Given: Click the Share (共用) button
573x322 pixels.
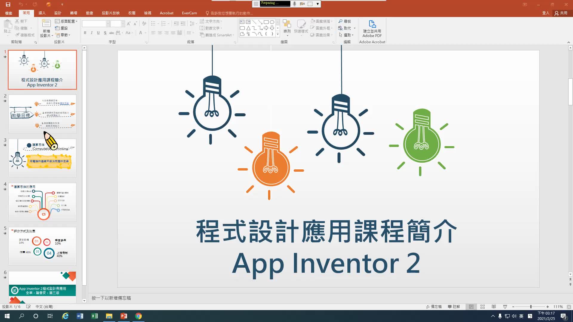Looking at the screenshot, I should point(561,13).
